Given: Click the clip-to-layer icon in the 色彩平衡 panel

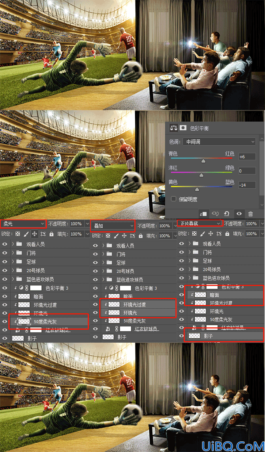Looking at the screenshot, I should pos(203,214).
